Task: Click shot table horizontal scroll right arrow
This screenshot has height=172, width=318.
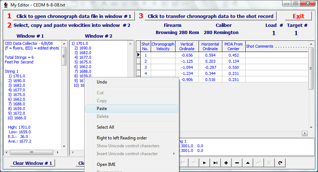Action: pos(305,133)
